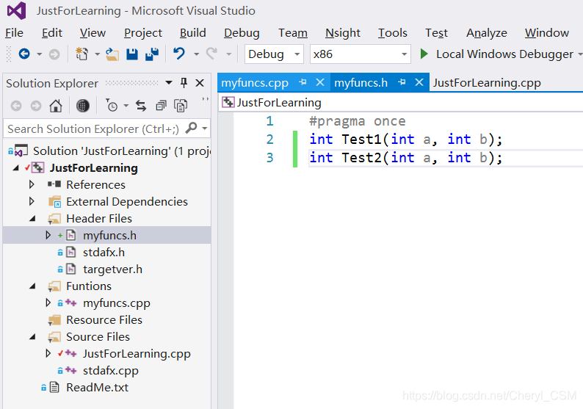Select ReadMe.txt in the project tree
Image resolution: width=583 pixels, height=409 pixels.
tap(97, 388)
